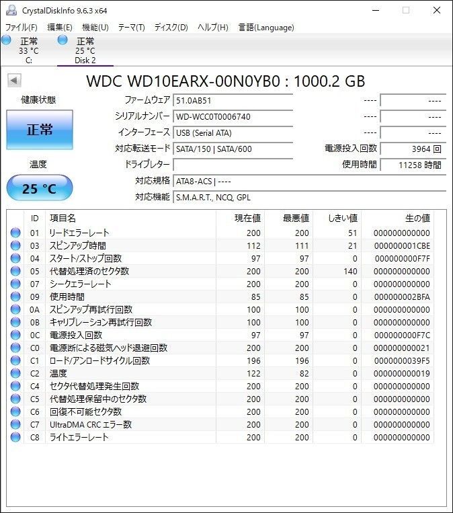Viewport: 453px width, 513px height.
Task: Switch to the Disk 2 drive tab
Action: tap(85, 50)
